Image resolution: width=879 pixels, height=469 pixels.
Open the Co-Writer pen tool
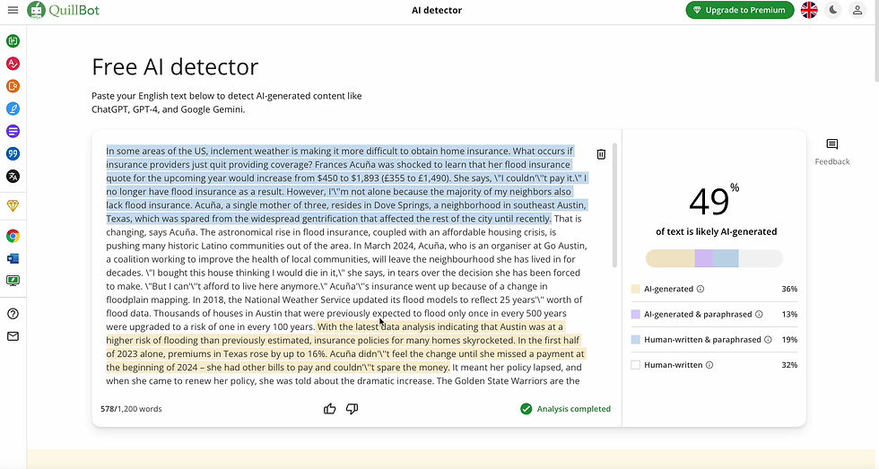point(13,109)
